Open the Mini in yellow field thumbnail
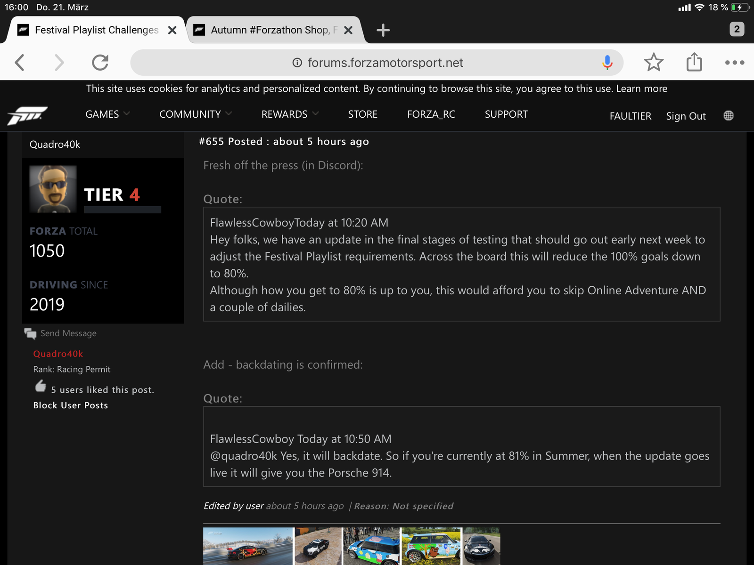Screen dimensions: 754x565 click(x=431, y=546)
